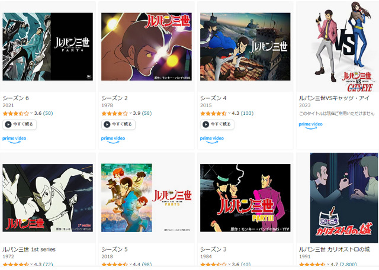
Task: Open the シーズン 5 title link
Action: click(x=114, y=249)
